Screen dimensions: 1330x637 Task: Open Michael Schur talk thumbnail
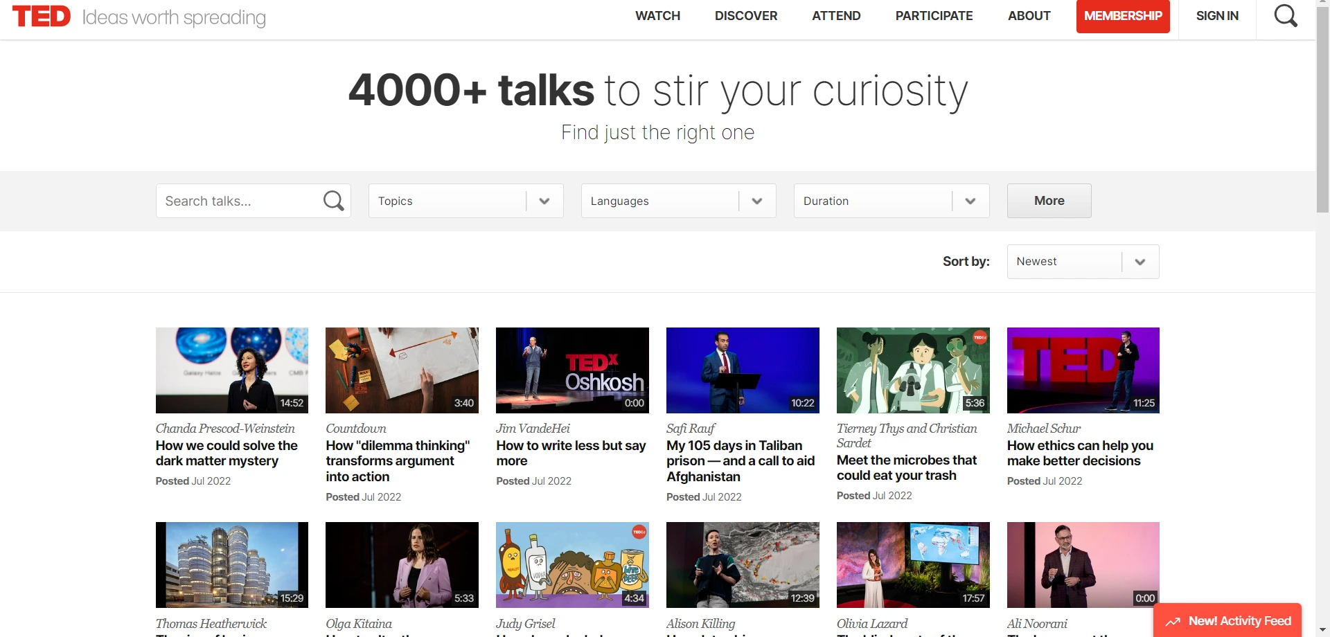[x=1083, y=370]
